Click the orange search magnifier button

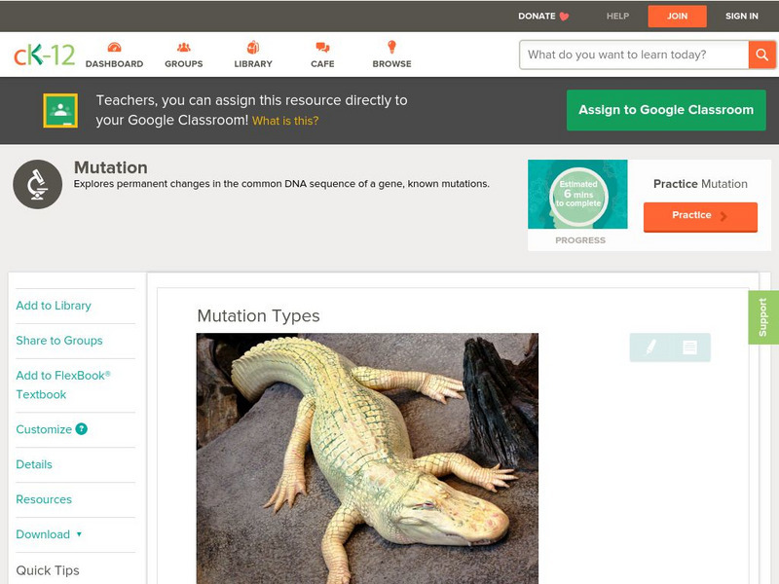pos(761,55)
